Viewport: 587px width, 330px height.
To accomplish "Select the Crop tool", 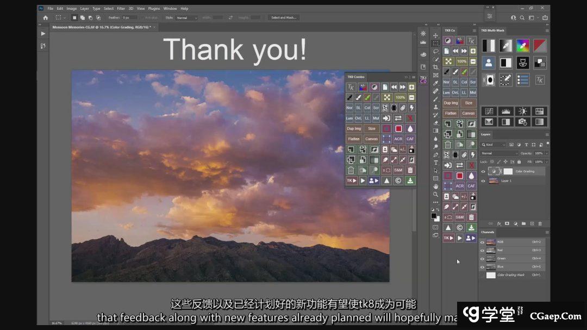I will click(436, 67).
